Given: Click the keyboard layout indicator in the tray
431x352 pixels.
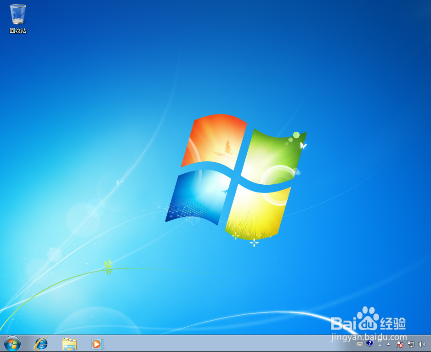Looking at the screenshot, I should tap(360, 344).
